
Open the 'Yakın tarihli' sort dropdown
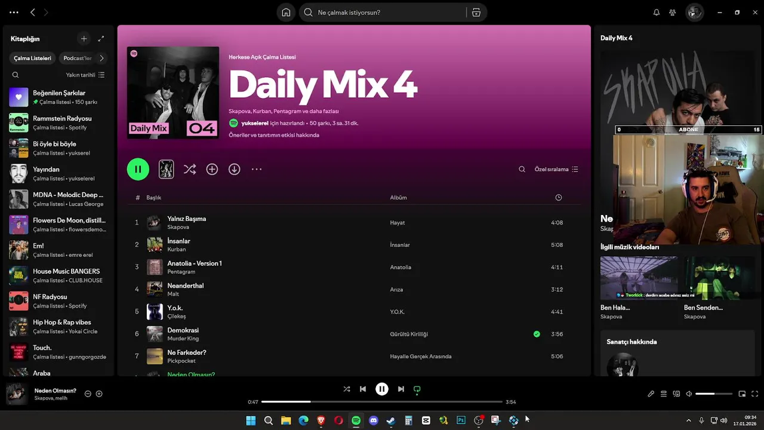(85, 75)
